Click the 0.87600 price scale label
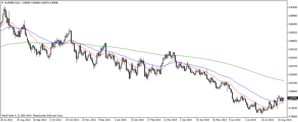The width and height of the screenshot is (298, 122). [x=292, y=8]
